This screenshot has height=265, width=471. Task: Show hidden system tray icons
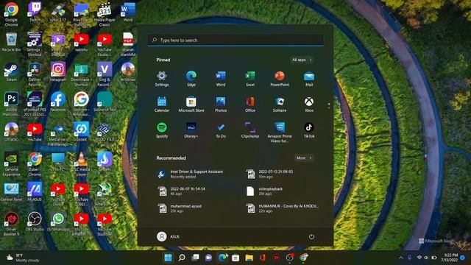[x=400, y=258]
